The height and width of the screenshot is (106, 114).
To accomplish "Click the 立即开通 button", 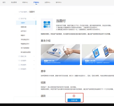I will (74, 100).
